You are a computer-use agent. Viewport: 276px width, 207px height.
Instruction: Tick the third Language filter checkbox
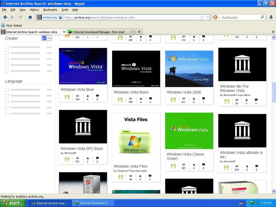pyautogui.click(x=7, y=102)
